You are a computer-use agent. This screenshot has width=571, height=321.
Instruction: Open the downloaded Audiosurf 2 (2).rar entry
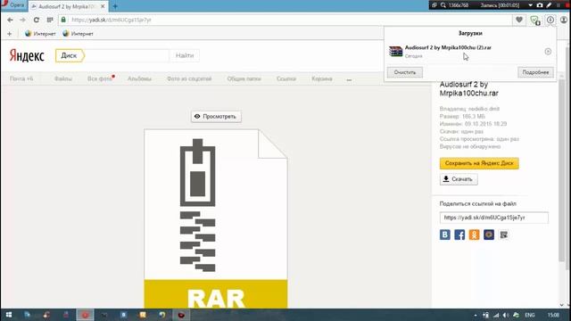[470, 52]
